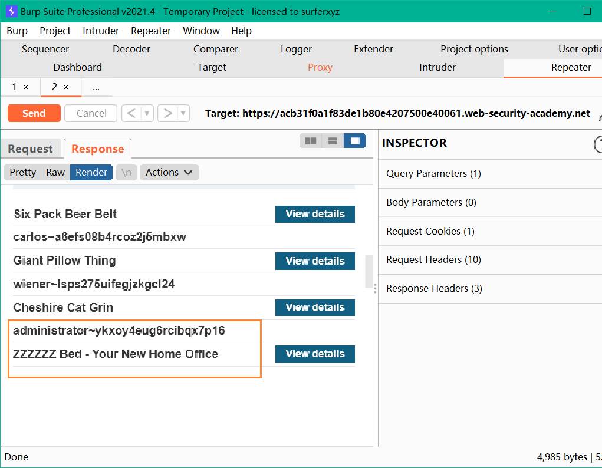Click the administrator~ykxoy4eug6rcibqx7p16 text
Image resolution: width=602 pixels, height=468 pixels.
point(119,331)
